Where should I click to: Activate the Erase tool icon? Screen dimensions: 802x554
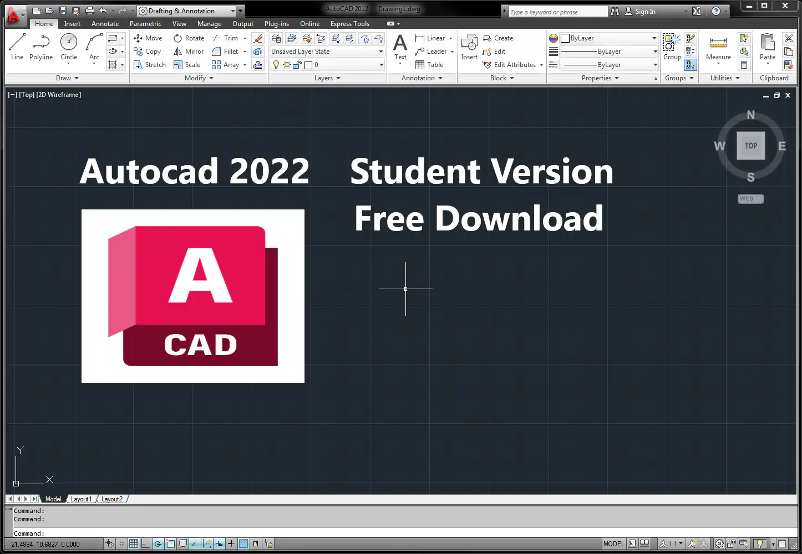click(258, 38)
